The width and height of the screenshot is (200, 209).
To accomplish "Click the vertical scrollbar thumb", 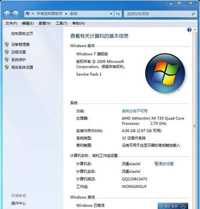I will coord(194,126).
